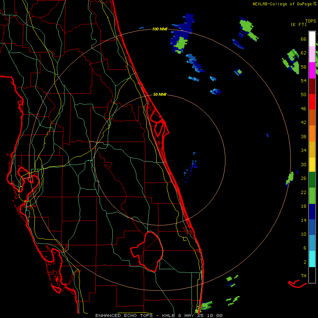The height and width of the screenshot is (318, 318).
Task: Click the 'TH' threshold legend label
Action: click(304, 276)
